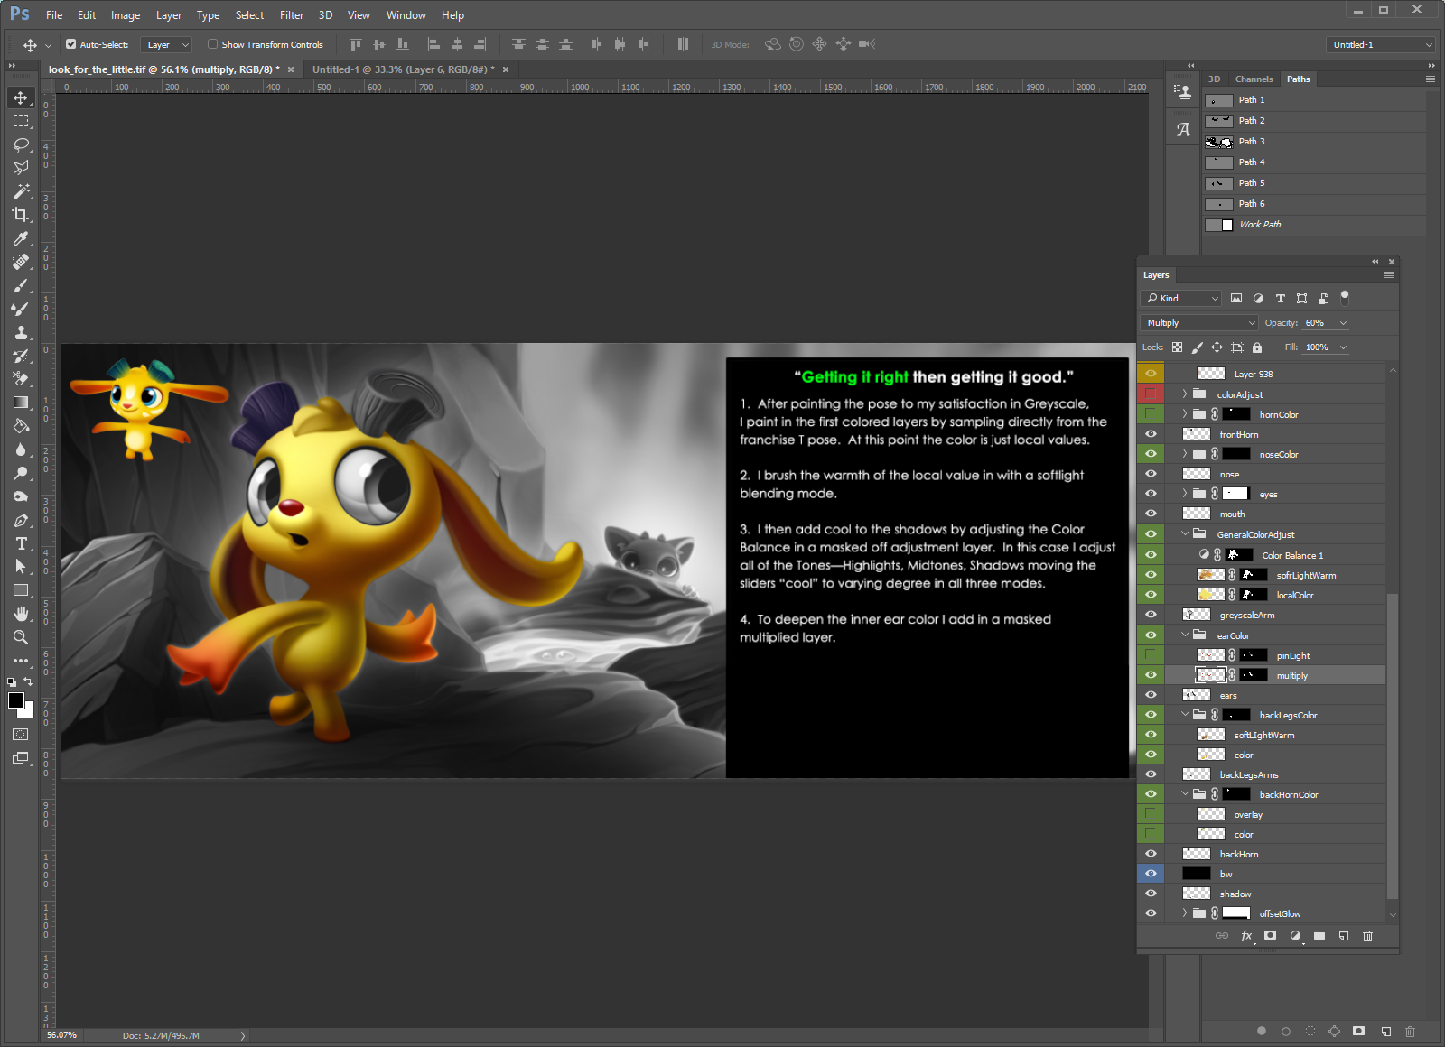Enable Show Transform Controls checkbox
The height and width of the screenshot is (1047, 1445).
[213, 44]
